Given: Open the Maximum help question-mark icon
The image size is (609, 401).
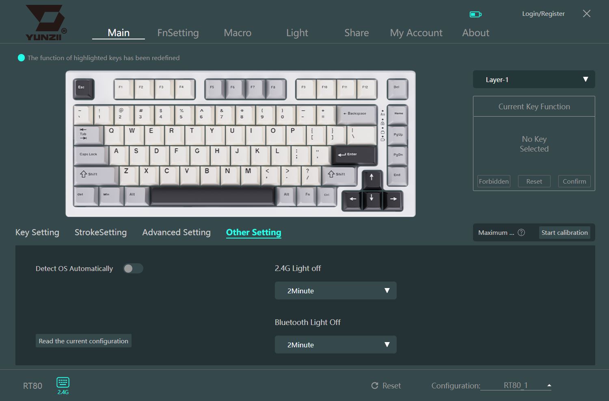Looking at the screenshot, I should pyautogui.click(x=521, y=232).
